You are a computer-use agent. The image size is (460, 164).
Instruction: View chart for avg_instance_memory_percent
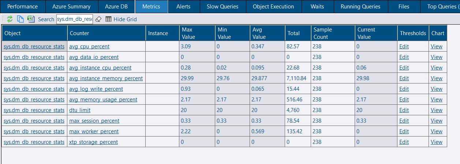coord(436,78)
